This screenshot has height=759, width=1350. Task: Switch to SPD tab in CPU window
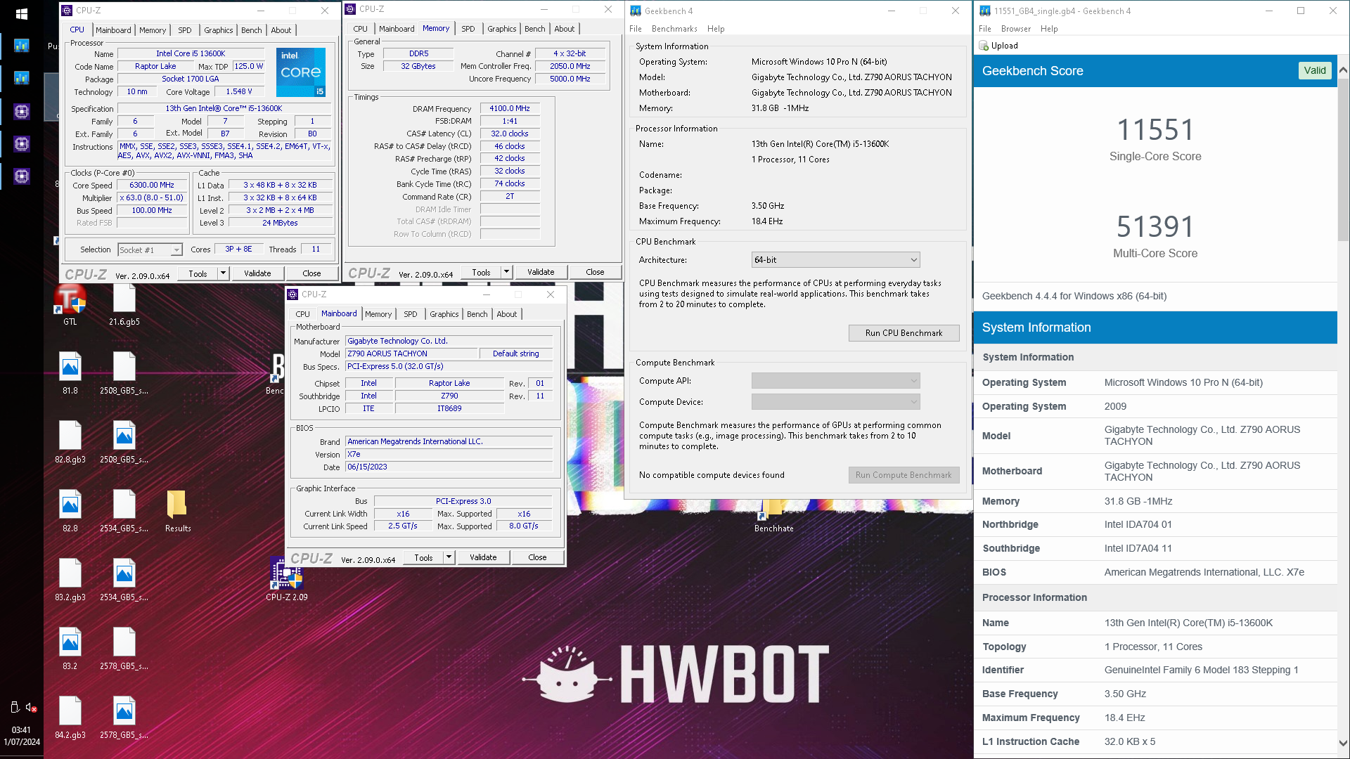pos(185,30)
